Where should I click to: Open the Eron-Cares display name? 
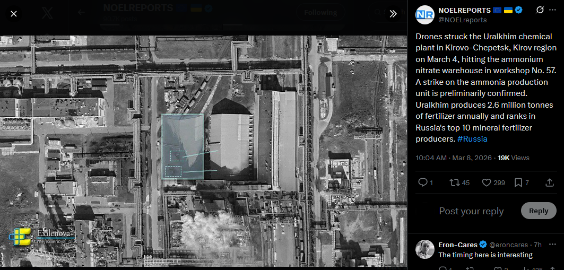click(458, 245)
